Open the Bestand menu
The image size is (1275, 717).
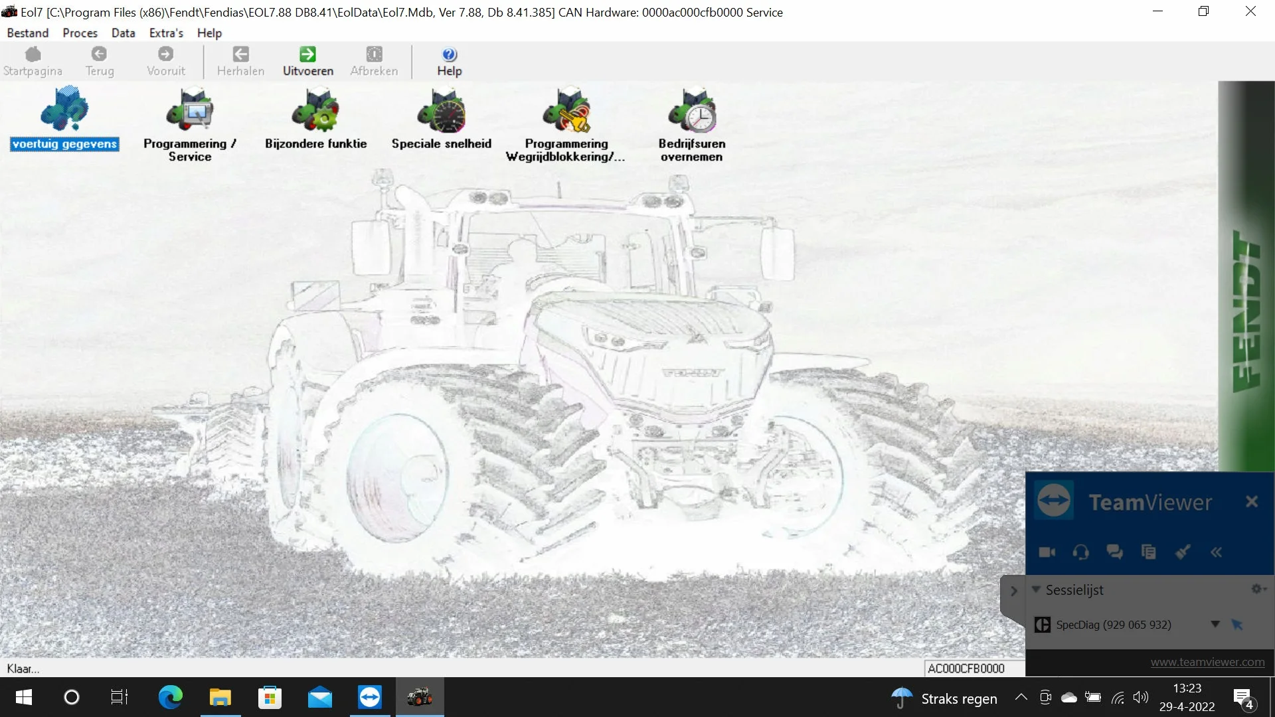click(27, 33)
